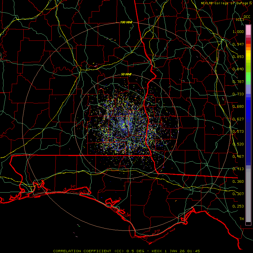Click the 0.627 legend value
This screenshot has width=253, height=253.
point(238,119)
